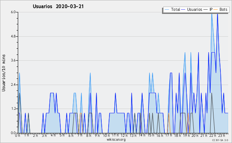Click the '18 h' x-axis tick label
The image size is (232, 143).
coord(177,135)
